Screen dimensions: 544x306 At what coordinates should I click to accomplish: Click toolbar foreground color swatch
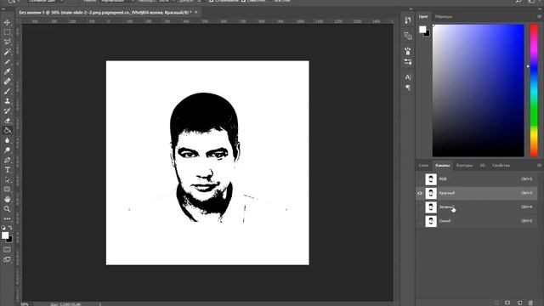pos(5,235)
